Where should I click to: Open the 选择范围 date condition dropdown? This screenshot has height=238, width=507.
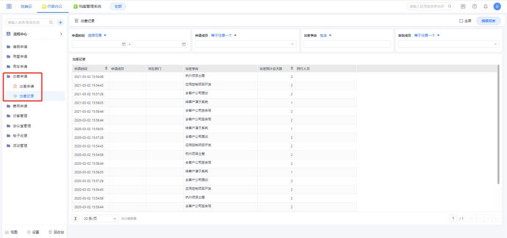click(97, 35)
